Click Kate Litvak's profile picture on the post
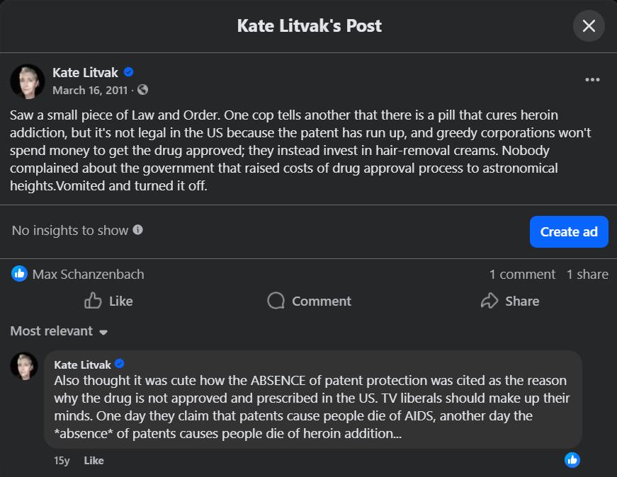 (26, 80)
